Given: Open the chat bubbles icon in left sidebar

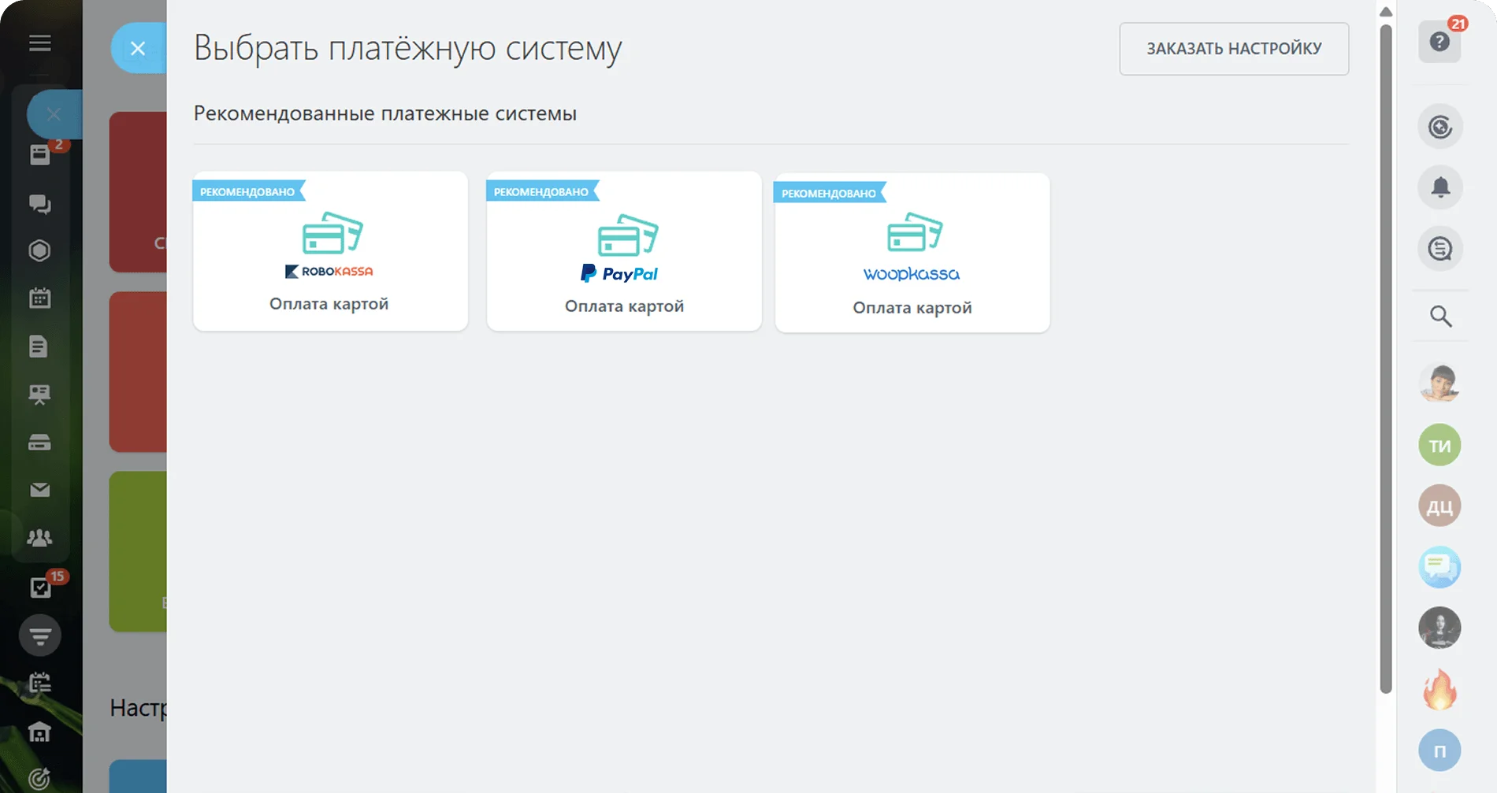Looking at the screenshot, I should [40, 204].
